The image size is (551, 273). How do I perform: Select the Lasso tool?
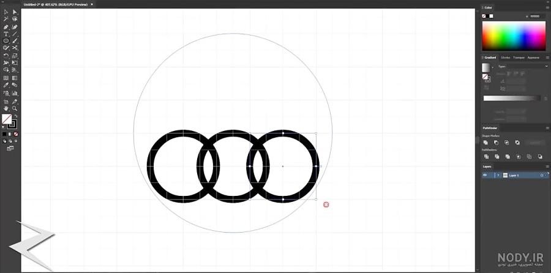(x=15, y=19)
